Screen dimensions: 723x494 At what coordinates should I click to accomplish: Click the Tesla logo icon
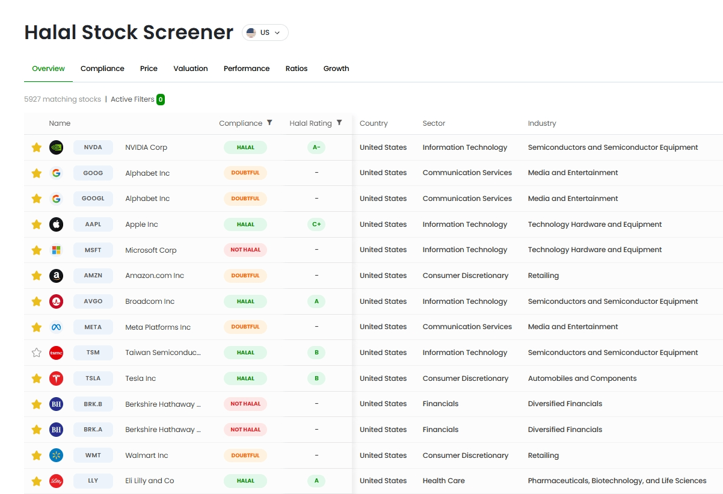point(56,378)
